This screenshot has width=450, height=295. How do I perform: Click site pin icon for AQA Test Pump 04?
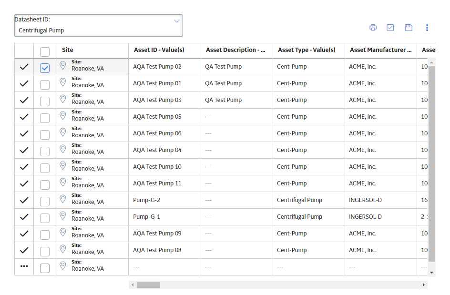[x=63, y=149]
